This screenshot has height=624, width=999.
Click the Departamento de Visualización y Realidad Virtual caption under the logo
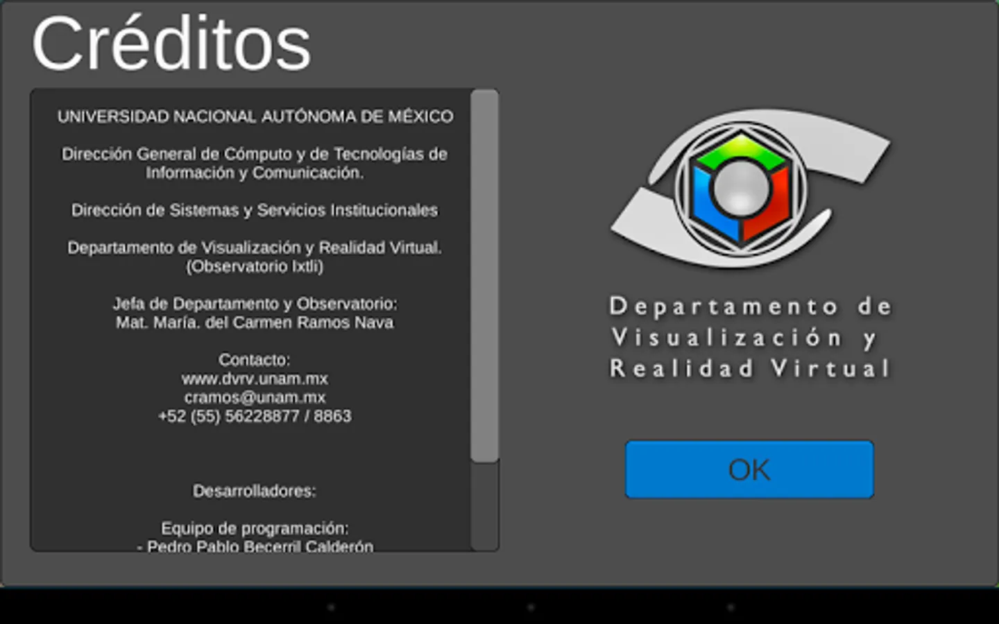tap(750, 338)
